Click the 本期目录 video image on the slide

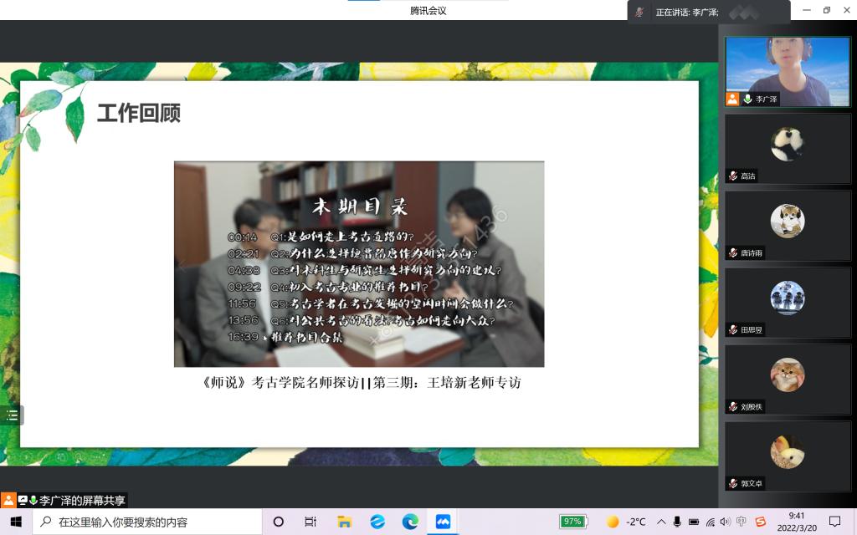359,263
